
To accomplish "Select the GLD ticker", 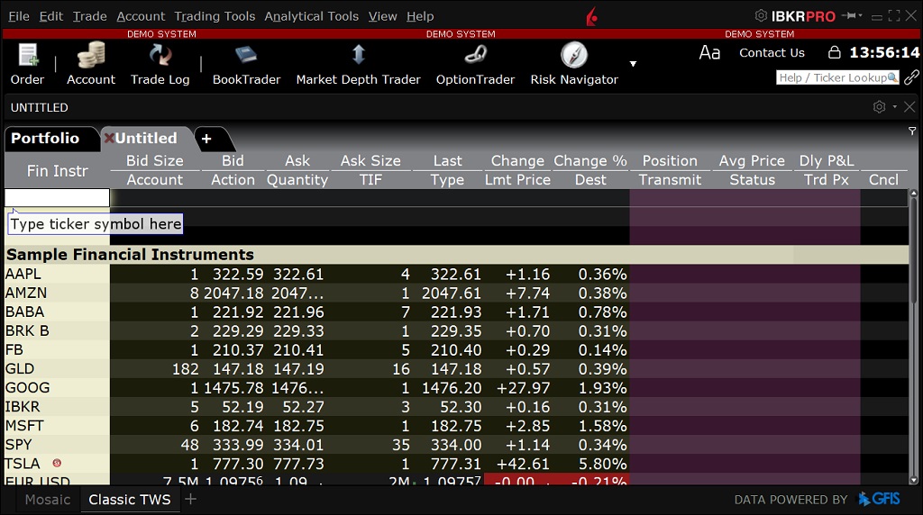I will pos(20,368).
